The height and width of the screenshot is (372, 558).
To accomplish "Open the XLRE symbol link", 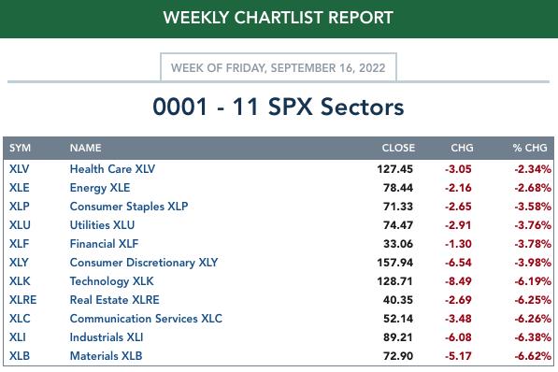I will pos(22,300).
